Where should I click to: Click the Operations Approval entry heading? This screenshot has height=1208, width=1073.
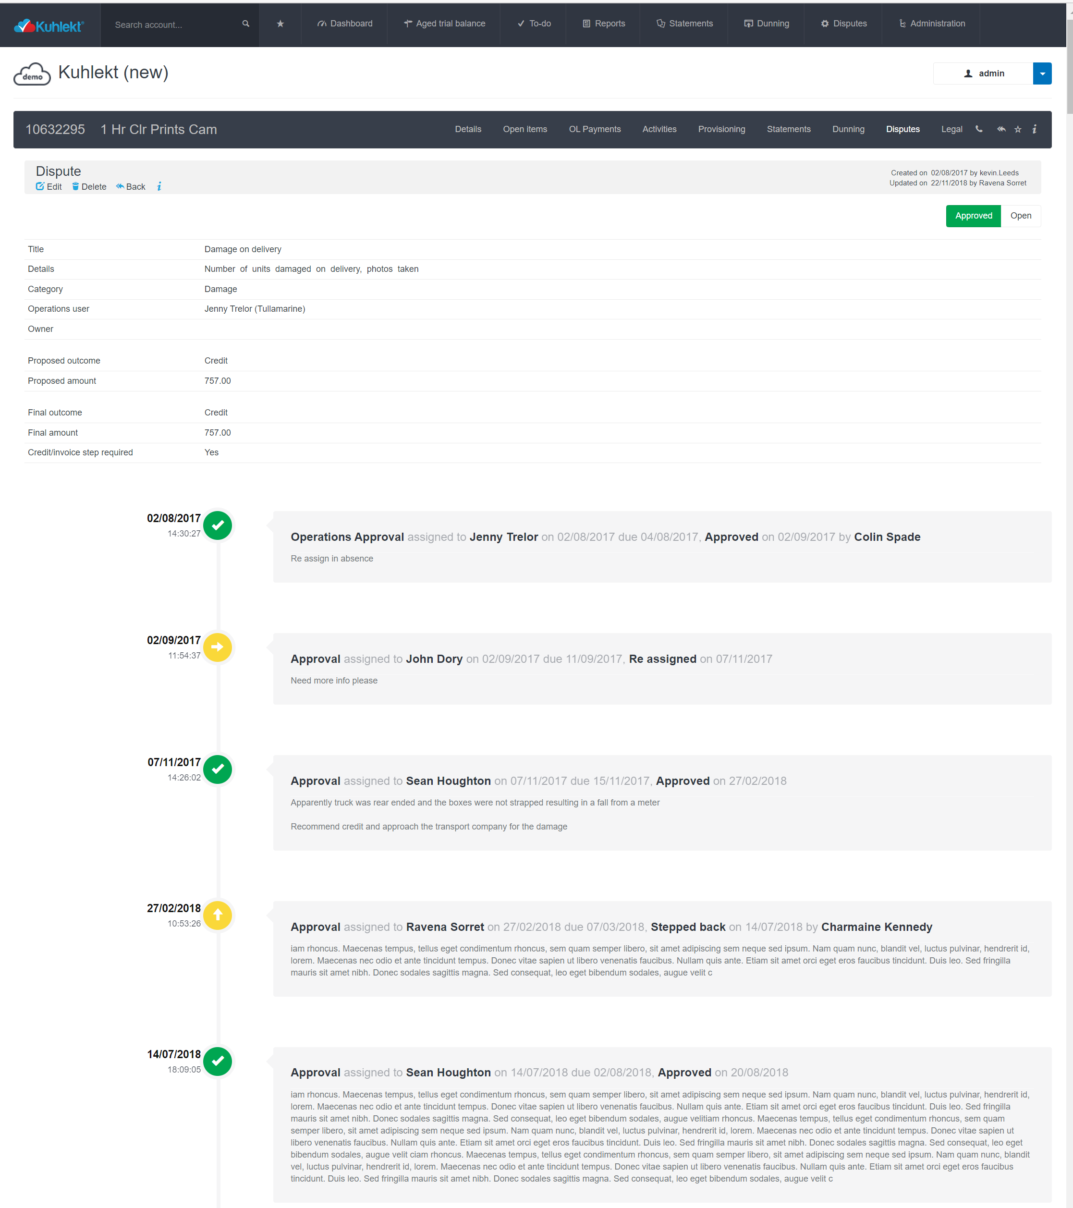605,537
